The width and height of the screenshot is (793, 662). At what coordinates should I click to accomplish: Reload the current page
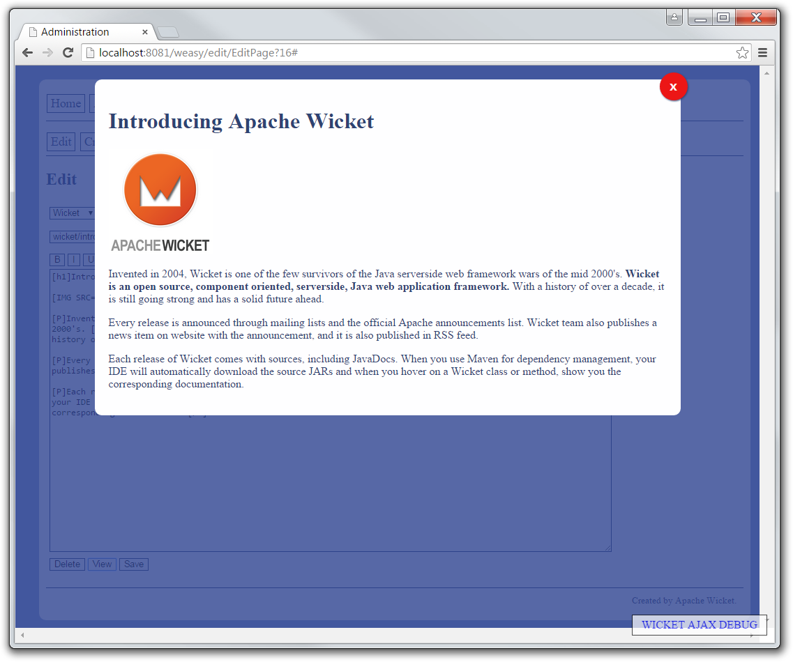coord(68,52)
